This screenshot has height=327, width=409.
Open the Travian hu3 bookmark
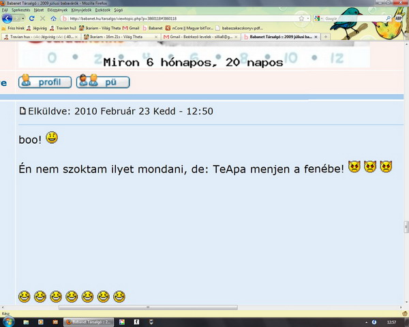[63, 28]
